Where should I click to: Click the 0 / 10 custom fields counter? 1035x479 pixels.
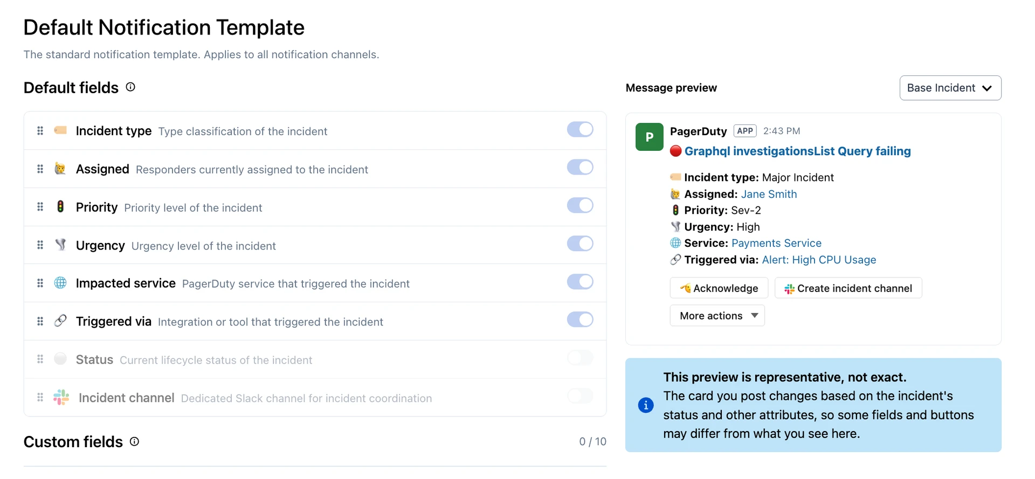593,442
